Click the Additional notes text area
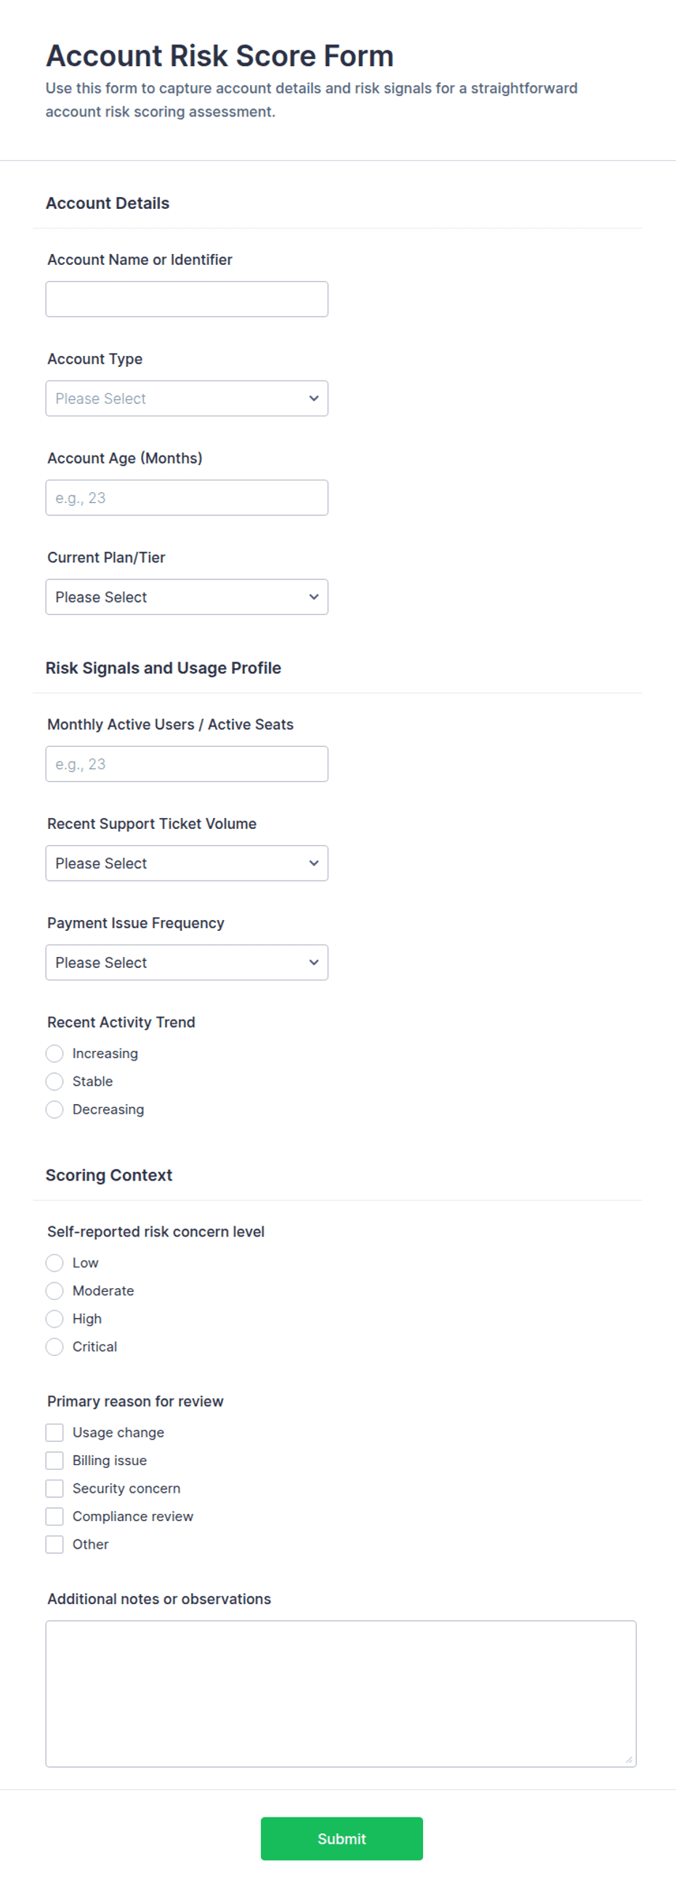The height and width of the screenshot is (1896, 676). coord(341,1694)
